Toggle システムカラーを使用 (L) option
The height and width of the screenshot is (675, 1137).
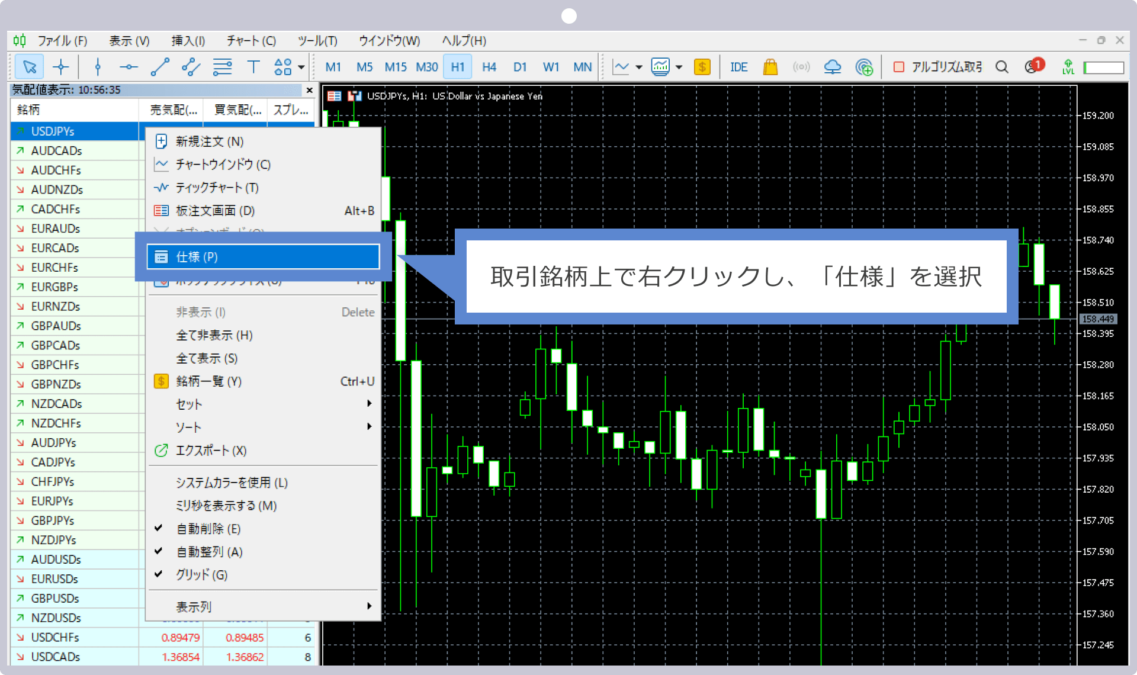click(263, 483)
